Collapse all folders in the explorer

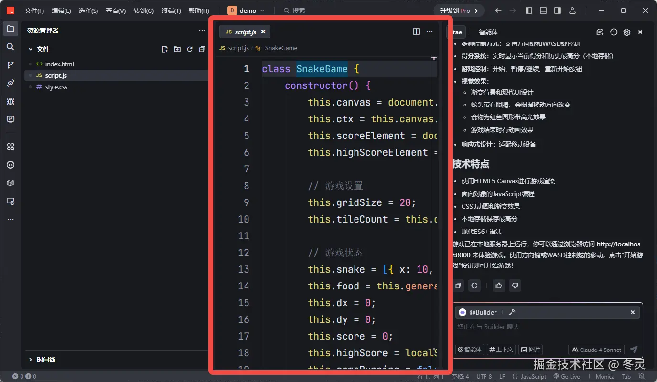pos(202,49)
